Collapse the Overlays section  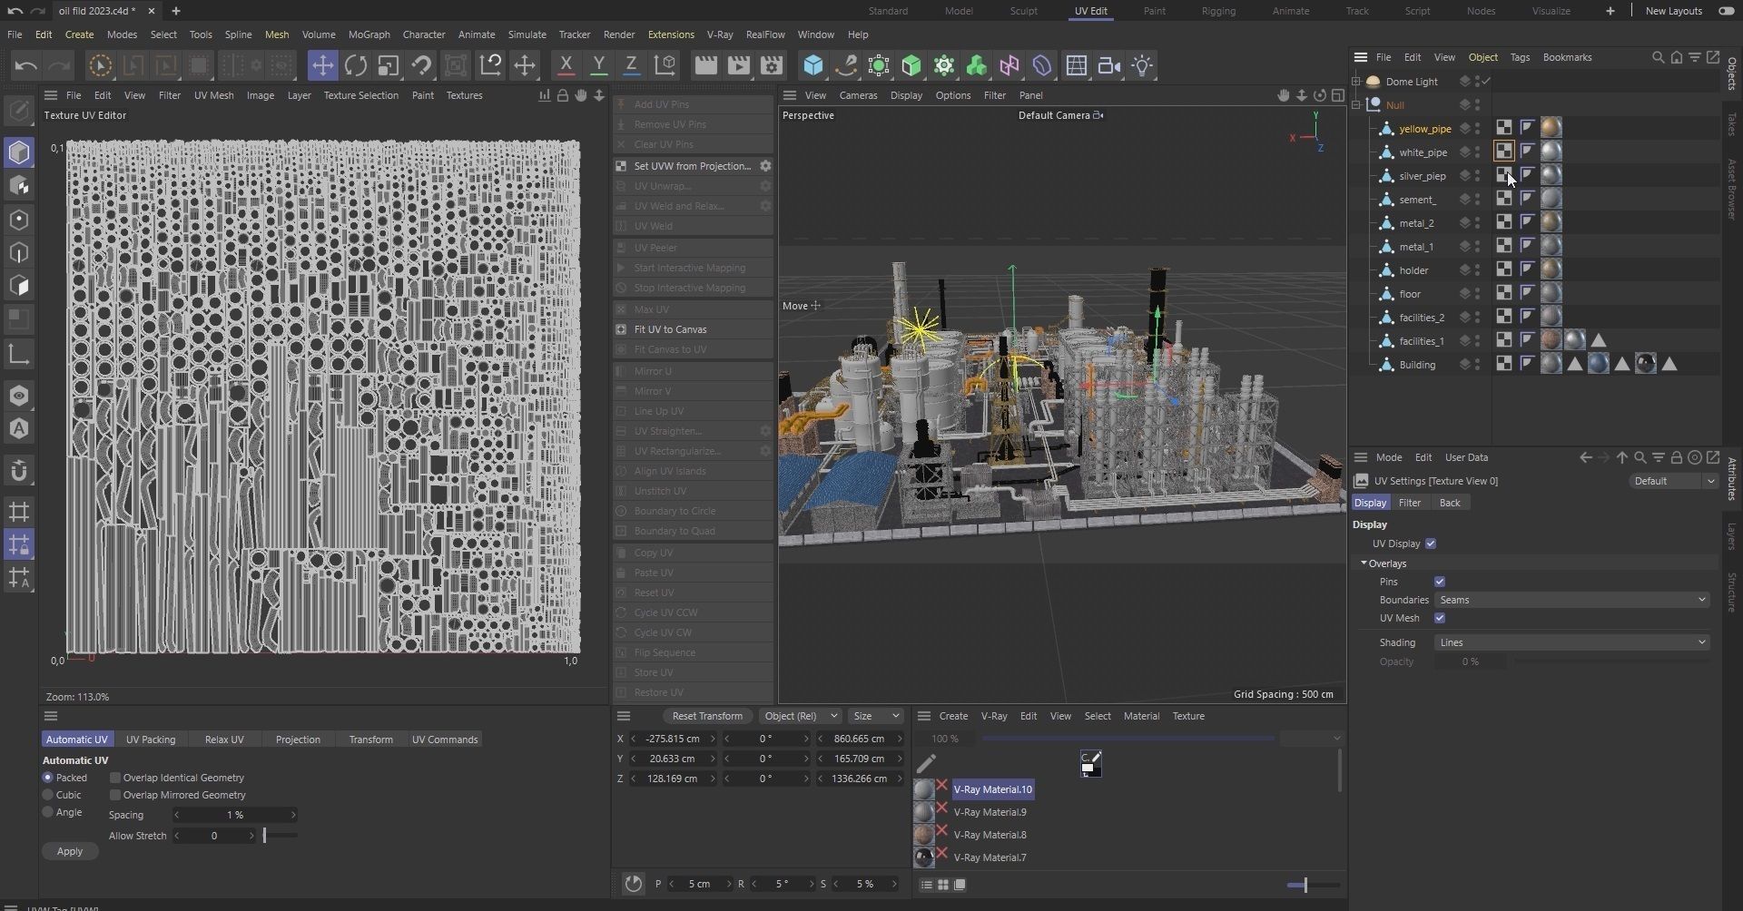[x=1364, y=563]
